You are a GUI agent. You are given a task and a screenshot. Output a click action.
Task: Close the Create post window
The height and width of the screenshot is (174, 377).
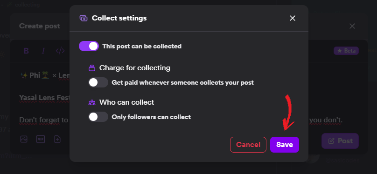coord(352,26)
